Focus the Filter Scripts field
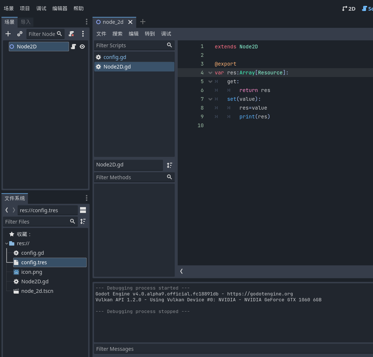The image size is (373, 357). point(134,45)
